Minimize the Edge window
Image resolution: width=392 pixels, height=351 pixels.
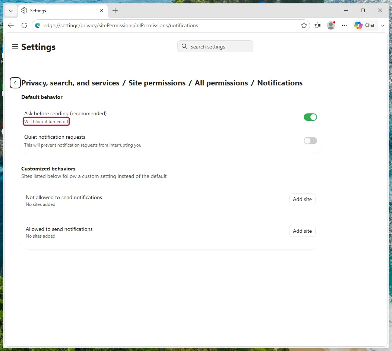point(346,10)
